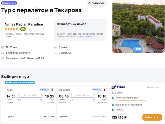The height and width of the screenshot is (124, 165).
Task: Click the 1/121 photo counter
Action: 138,49
